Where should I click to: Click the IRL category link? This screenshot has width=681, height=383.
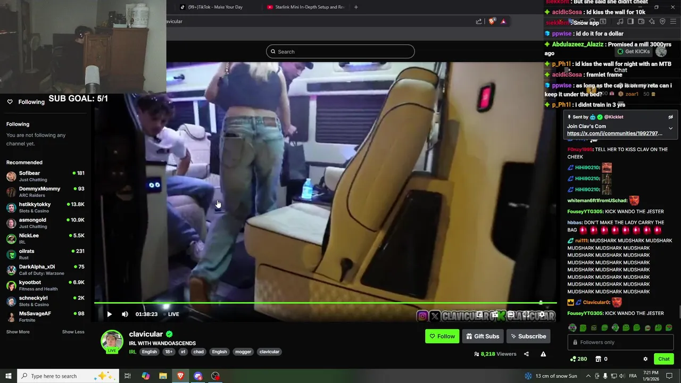click(132, 352)
